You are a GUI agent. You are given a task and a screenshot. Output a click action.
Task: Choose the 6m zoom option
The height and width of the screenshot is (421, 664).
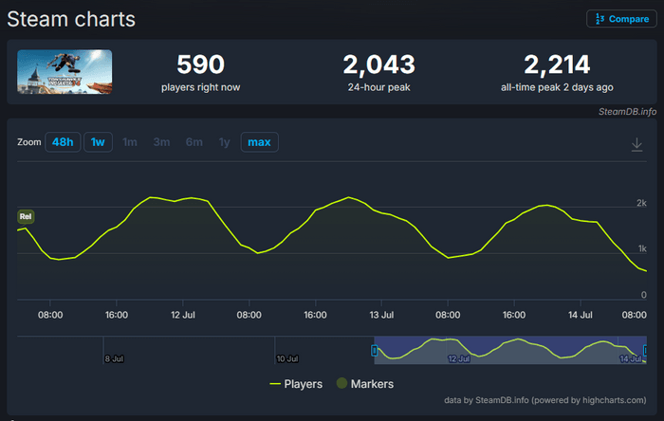pos(194,142)
